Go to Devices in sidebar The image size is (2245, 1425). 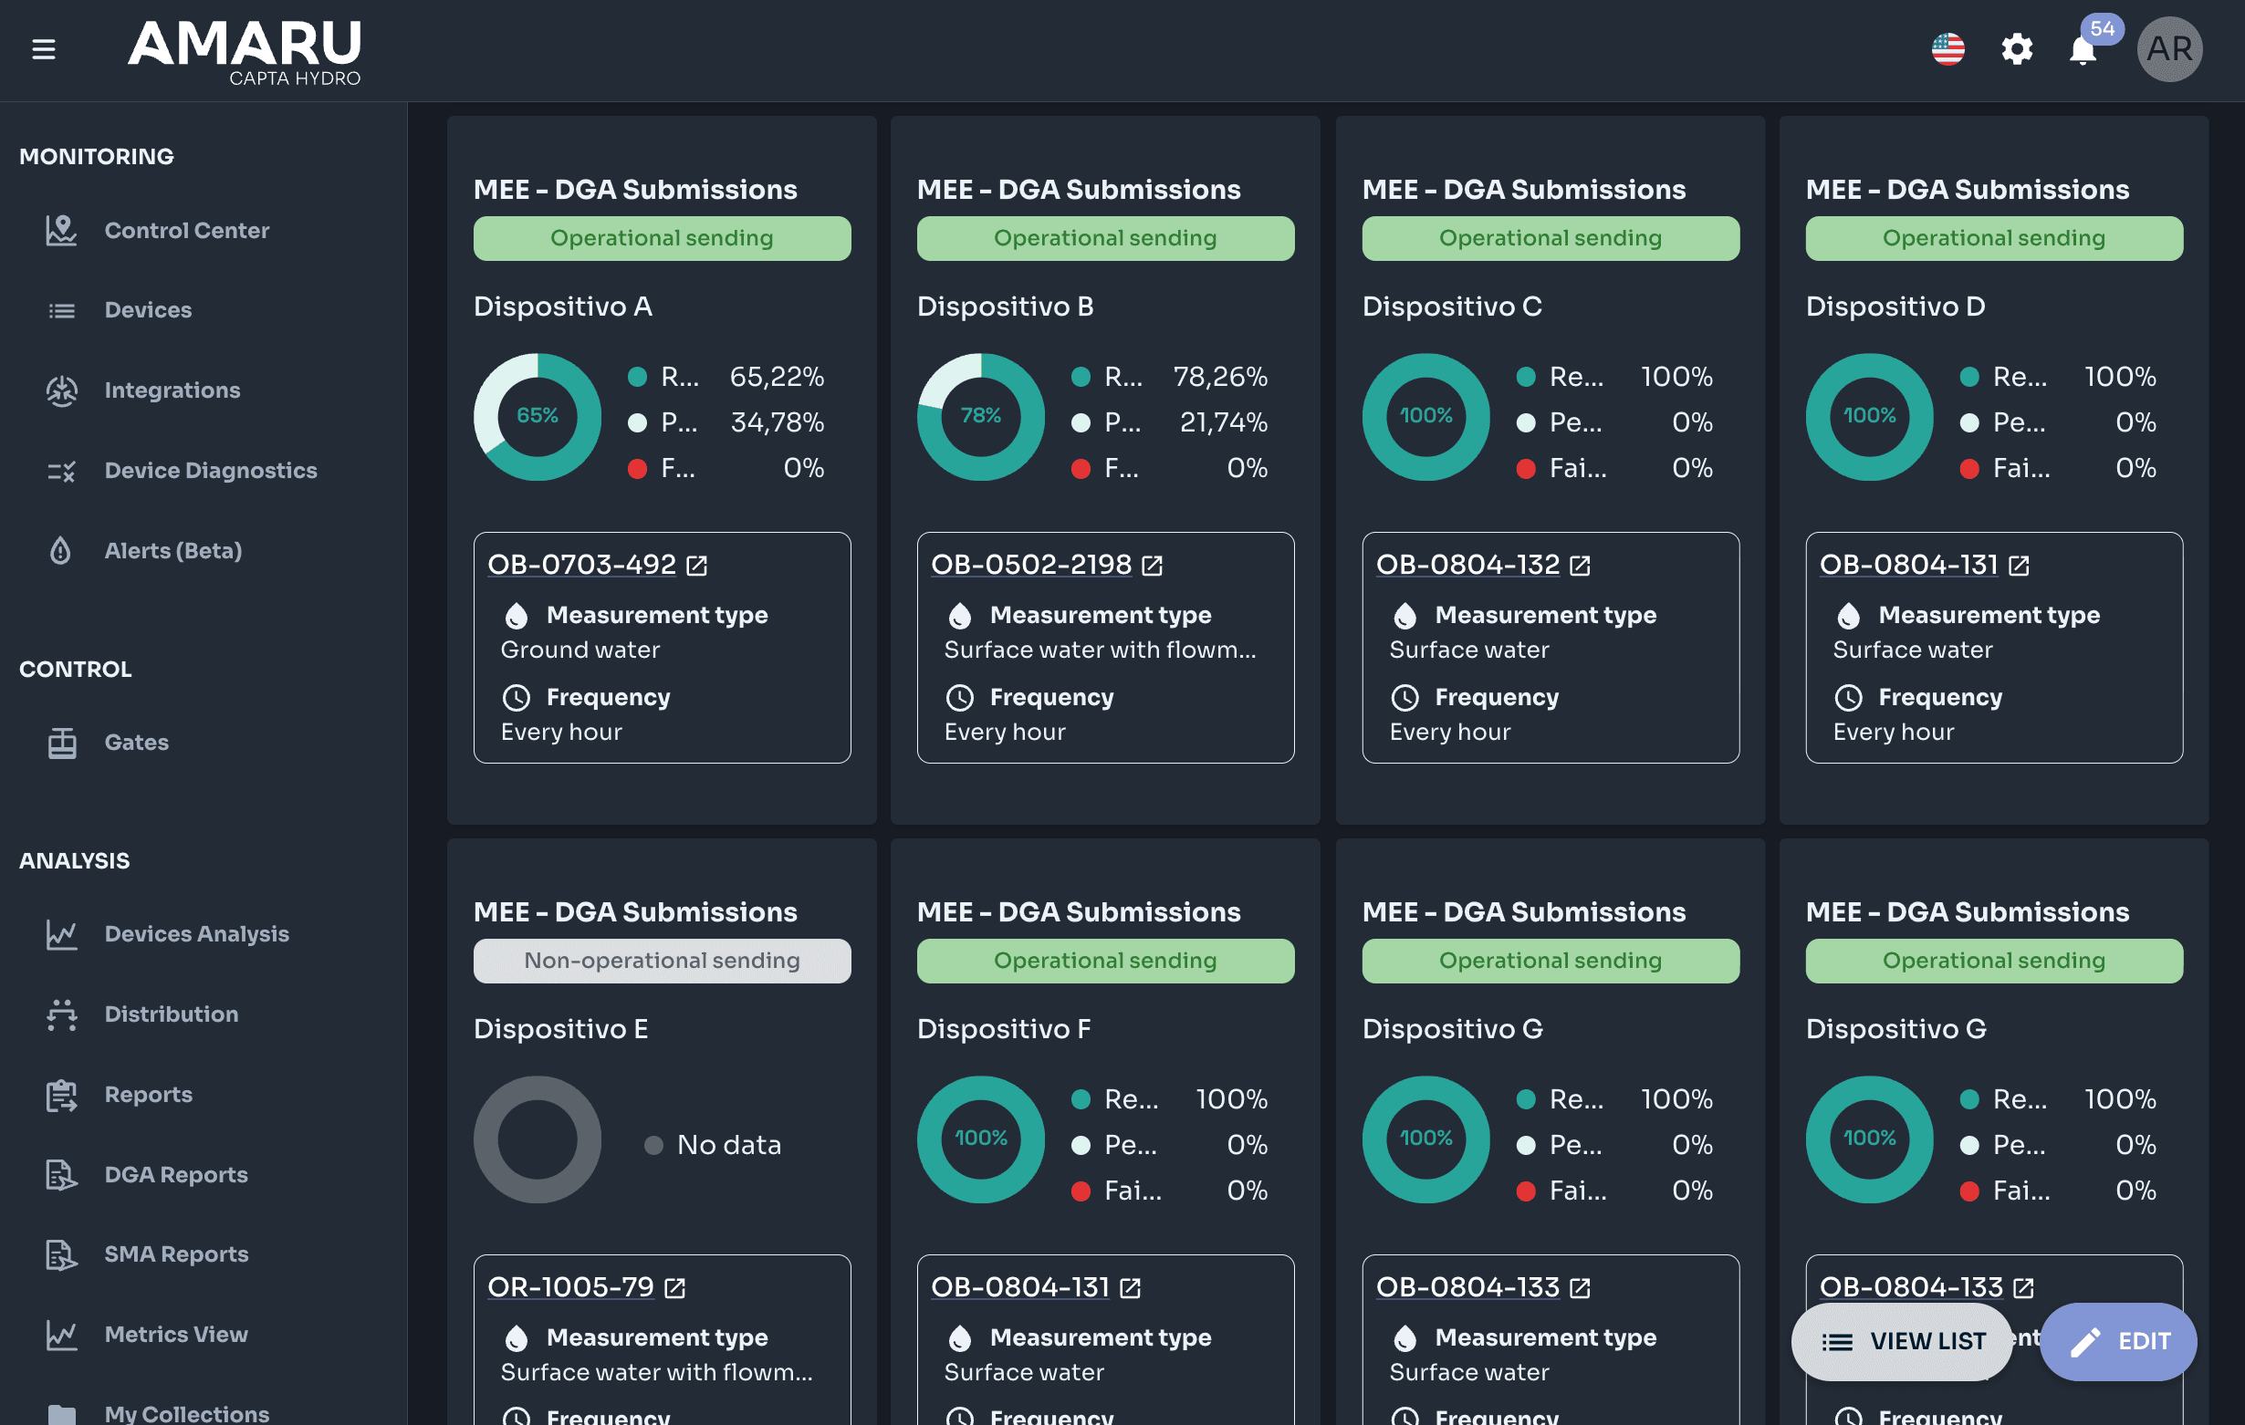(147, 309)
